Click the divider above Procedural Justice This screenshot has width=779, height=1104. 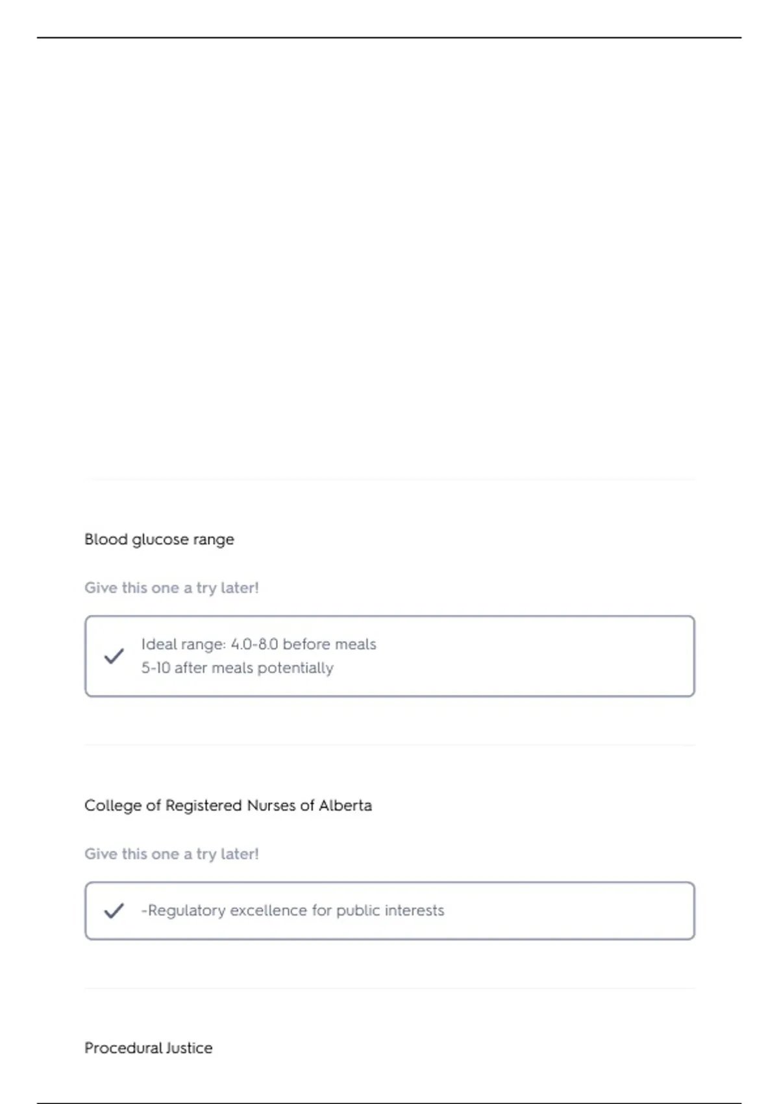point(389,988)
